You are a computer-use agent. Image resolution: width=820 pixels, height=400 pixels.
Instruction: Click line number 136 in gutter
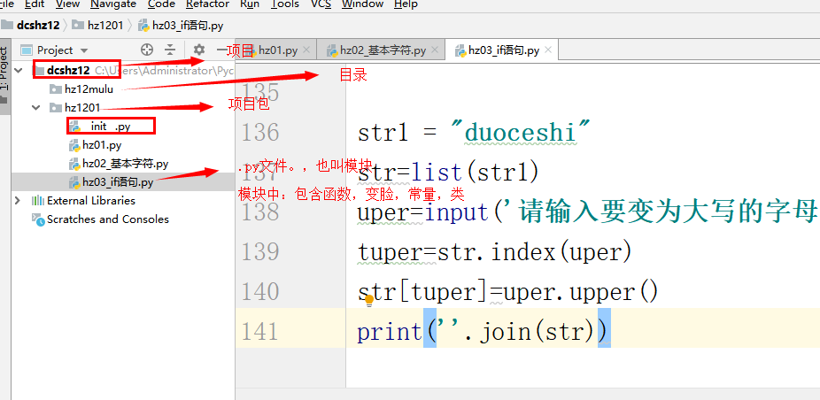click(260, 133)
